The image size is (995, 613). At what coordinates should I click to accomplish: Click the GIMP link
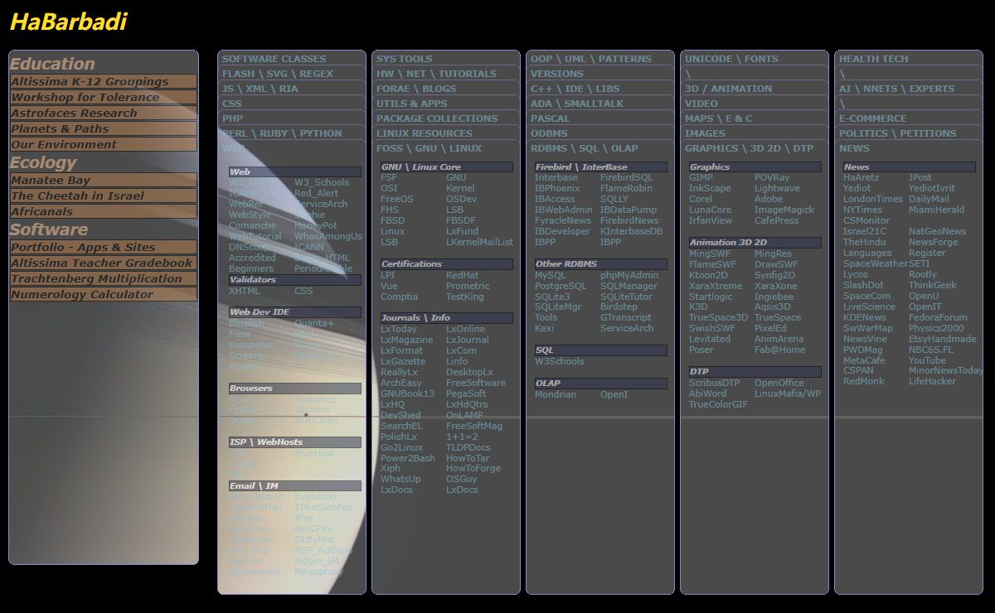point(701,177)
